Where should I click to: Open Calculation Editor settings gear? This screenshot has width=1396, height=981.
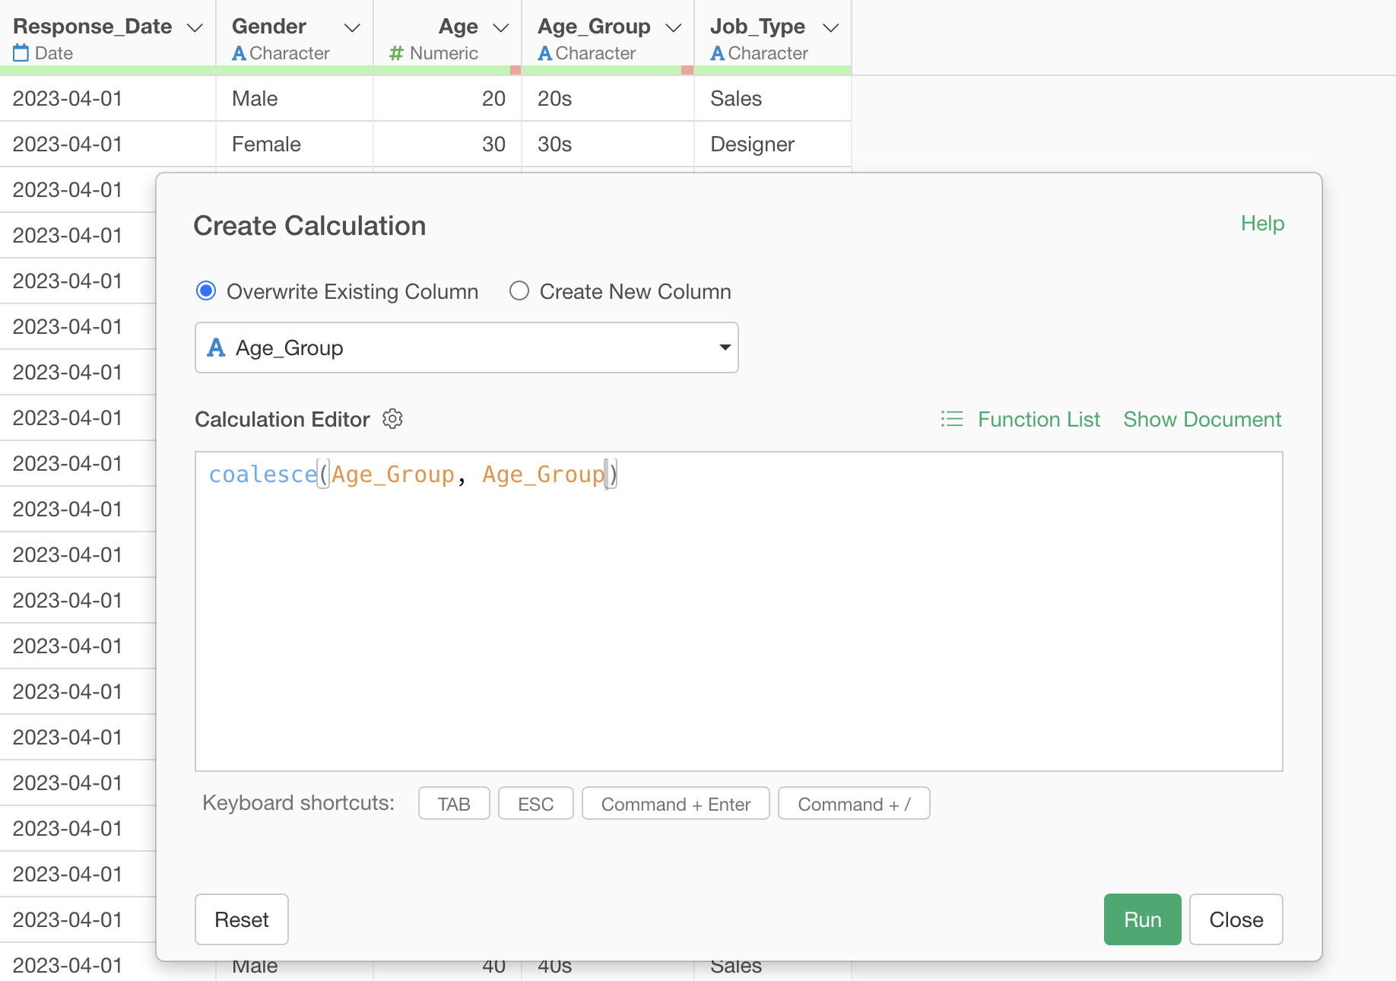click(x=392, y=419)
